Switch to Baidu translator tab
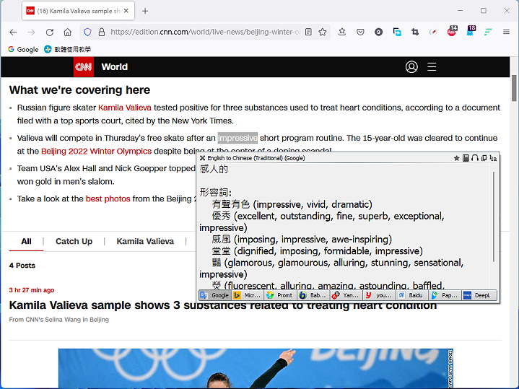The image size is (519, 389). (412, 295)
